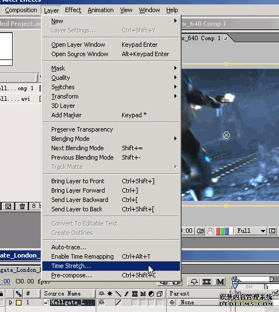Toggle the blue channel swatch
Screen dimensions: 279x312
[x=227, y=231]
